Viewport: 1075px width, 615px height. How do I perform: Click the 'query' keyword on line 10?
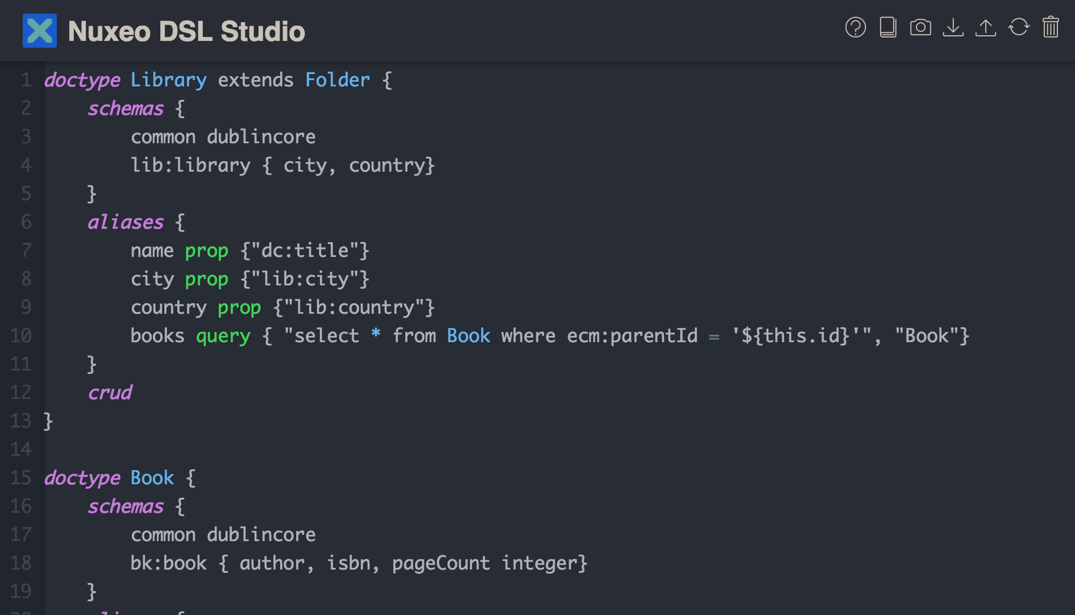coord(223,336)
